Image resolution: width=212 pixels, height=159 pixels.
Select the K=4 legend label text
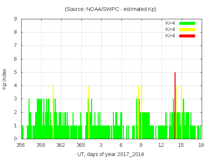point(171,29)
